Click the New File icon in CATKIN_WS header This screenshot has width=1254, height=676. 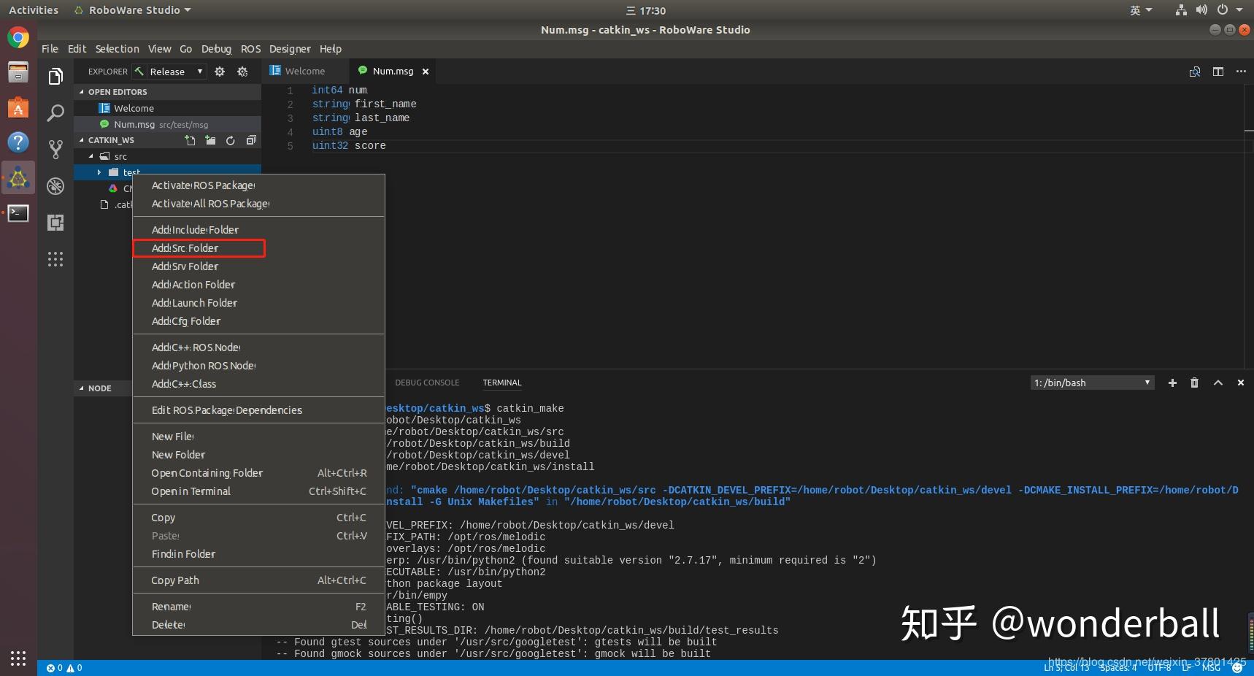click(190, 140)
